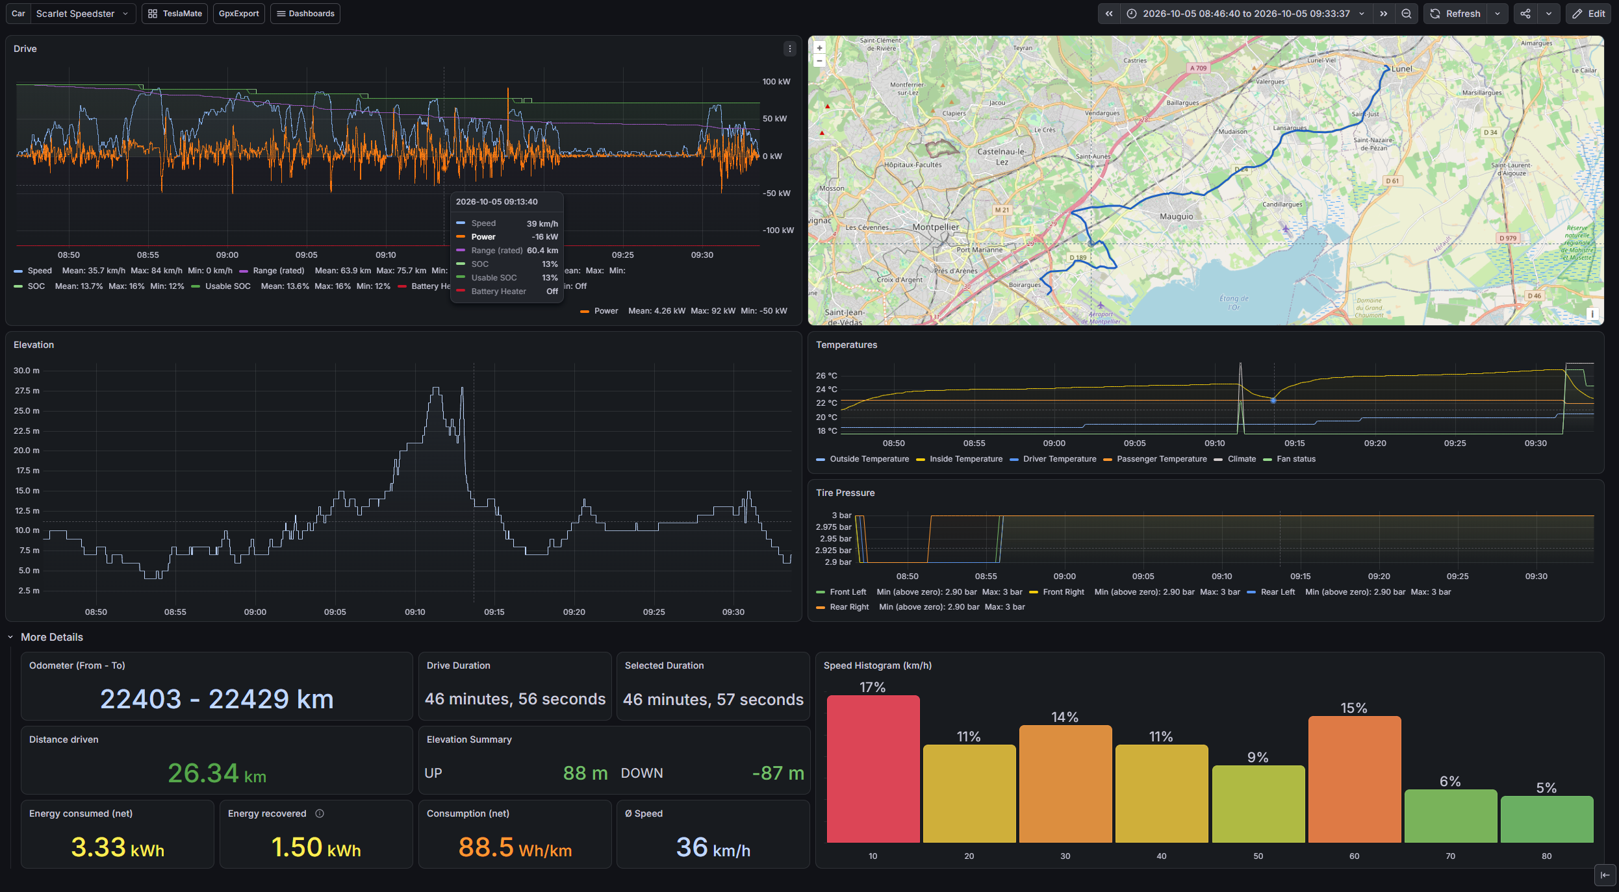Zoom out on the map
The height and width of the screenshot is (892, 1619).
pos(819,60)
